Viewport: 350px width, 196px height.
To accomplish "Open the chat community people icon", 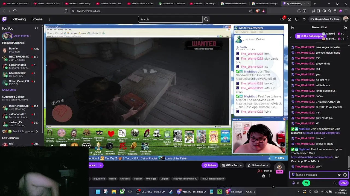I will click(x=346, y=27).
